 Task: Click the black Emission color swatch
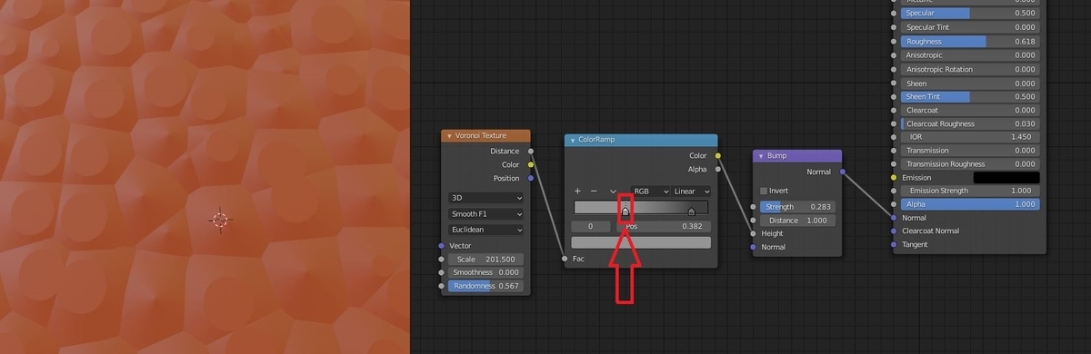pos(1006,177)
